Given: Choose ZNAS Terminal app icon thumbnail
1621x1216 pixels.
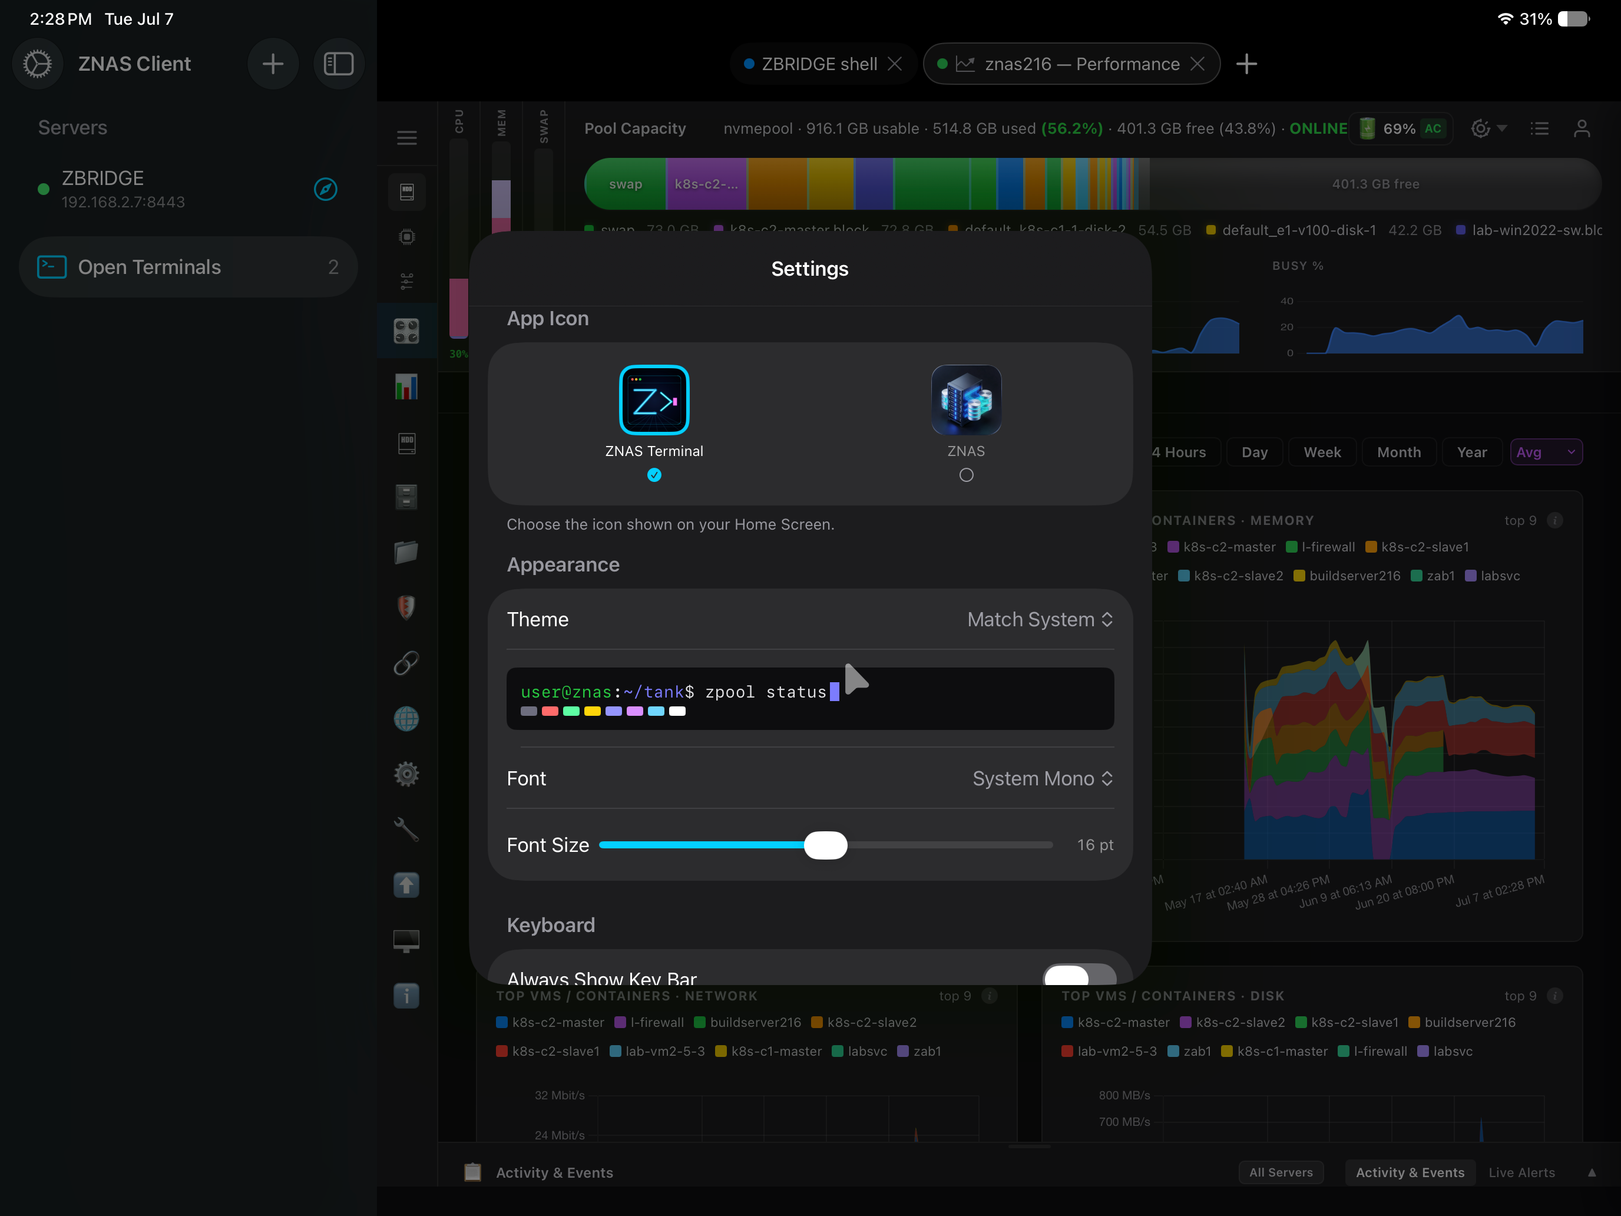Looking at the screenshot, I should 654,400.
